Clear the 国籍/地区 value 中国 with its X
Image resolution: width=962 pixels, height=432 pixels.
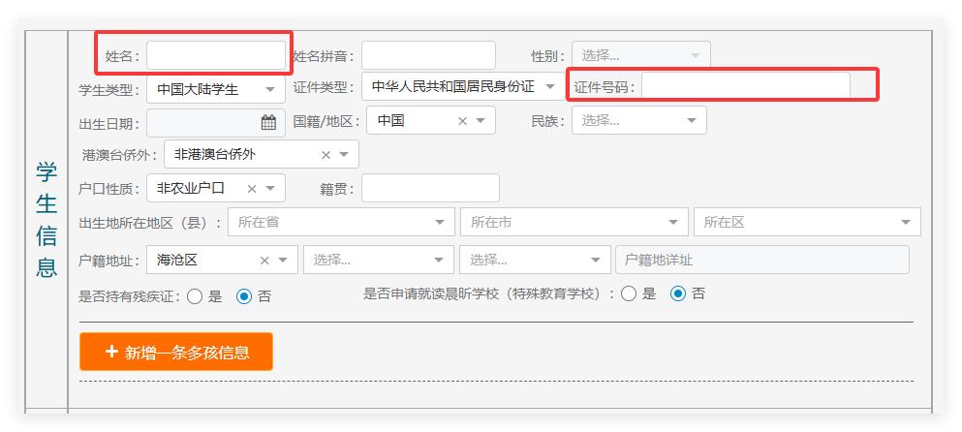click(x=463, y=121)
